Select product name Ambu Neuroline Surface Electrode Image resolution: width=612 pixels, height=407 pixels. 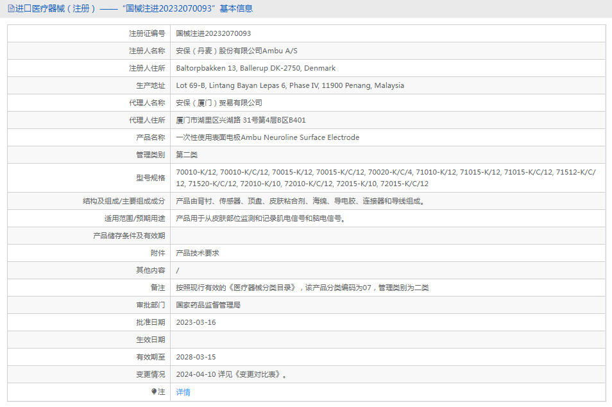268,137
